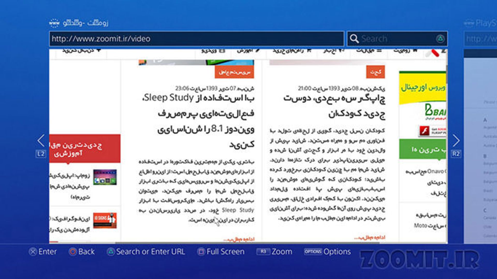Screen dimensions: 497x279
Task: Select the Full Screen hint label
Action: pos(225,251)
